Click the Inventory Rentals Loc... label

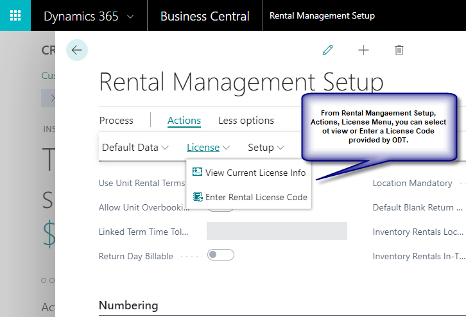[x=418, y=232]
